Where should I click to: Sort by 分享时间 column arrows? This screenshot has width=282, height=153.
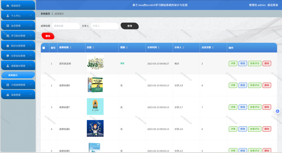[159, 47]
